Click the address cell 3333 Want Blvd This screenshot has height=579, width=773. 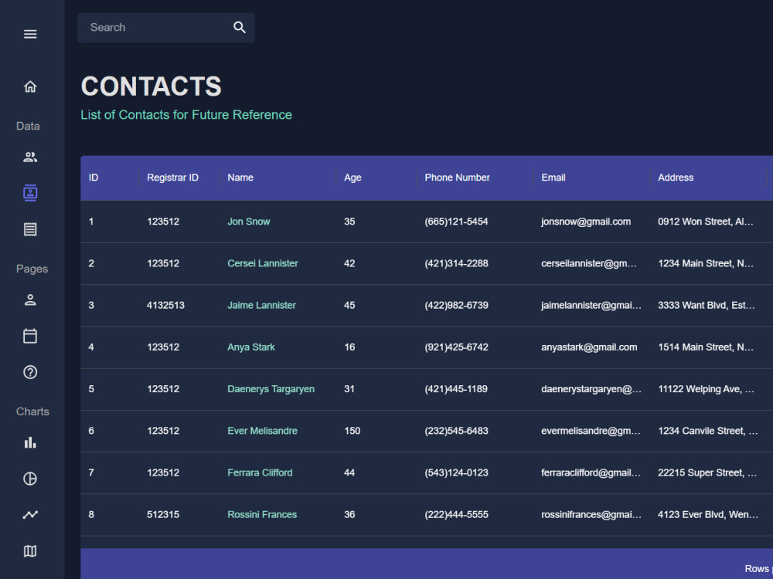pos(708,305)
